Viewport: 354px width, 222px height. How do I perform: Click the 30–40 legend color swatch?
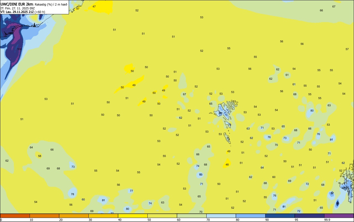[x=103, y=216]
